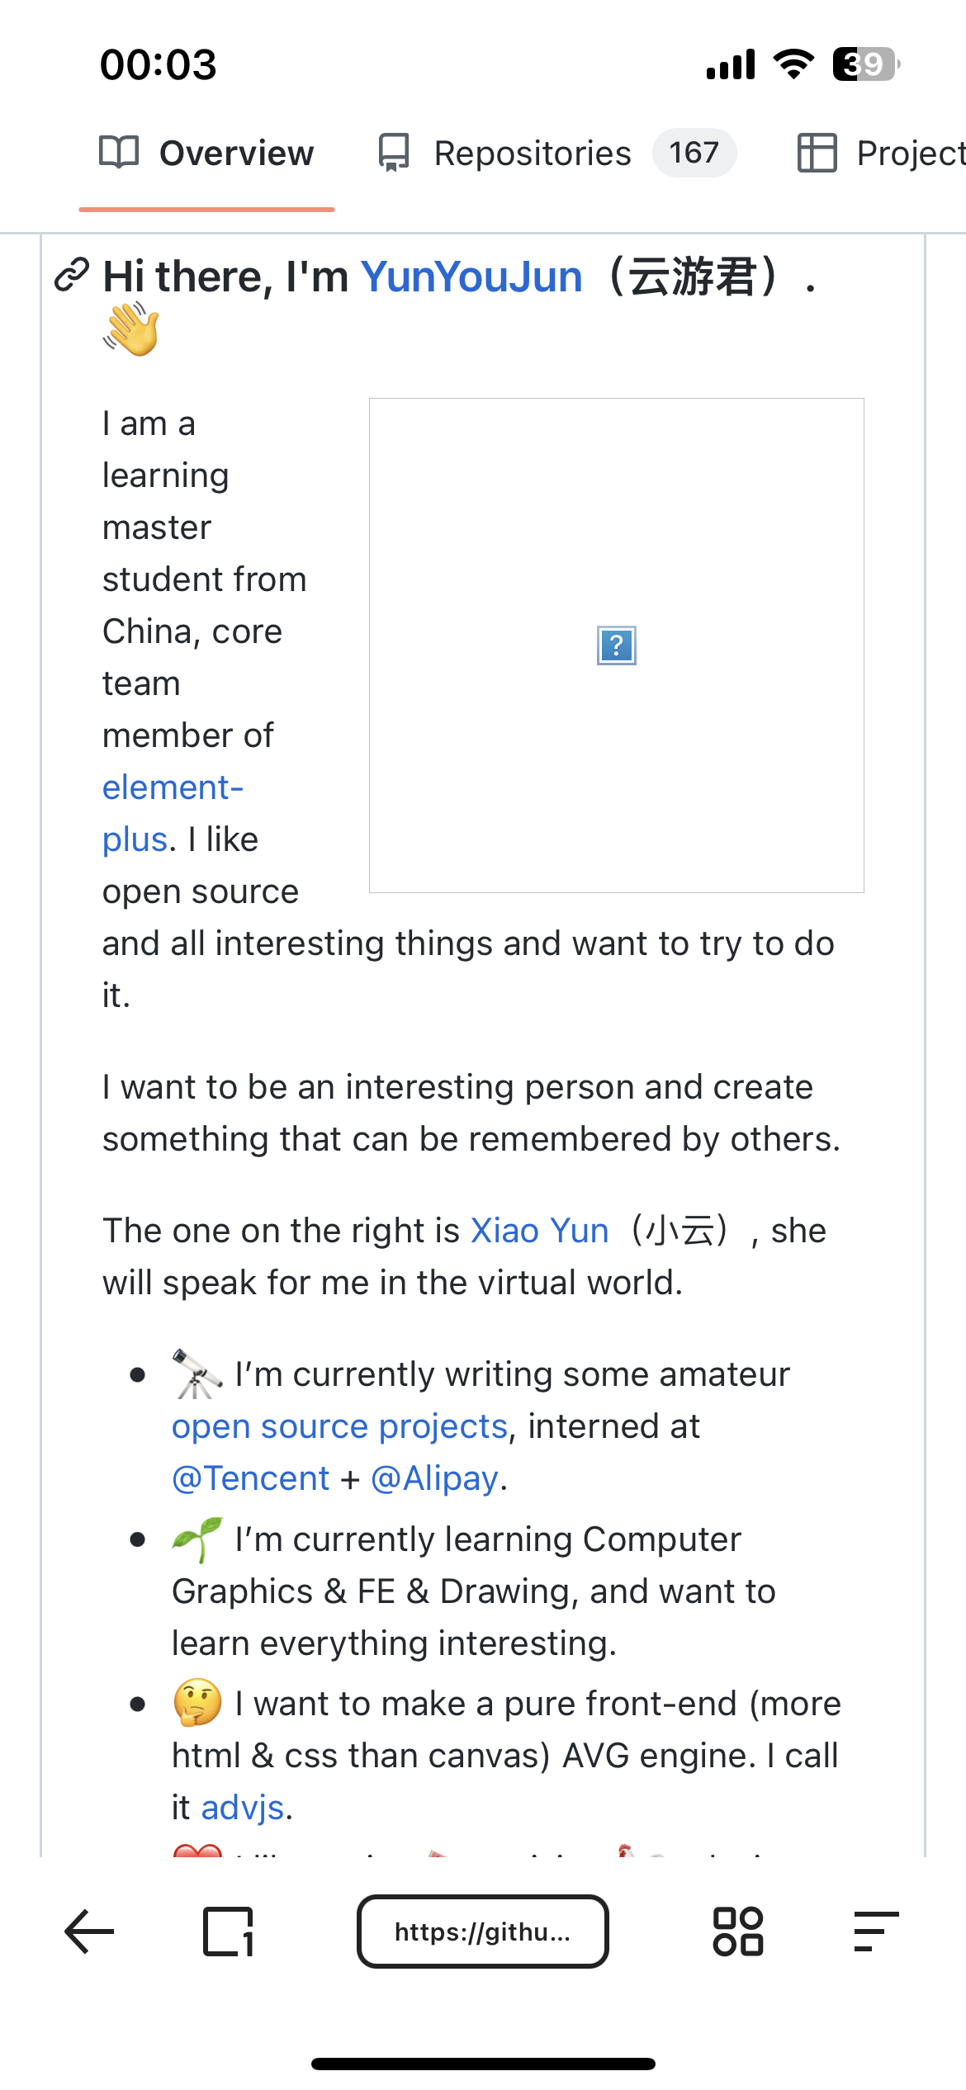The width and height of the screenshot is (966, 2090).
Task: Tap the Repositories repo icon
Action: [394, 153]
